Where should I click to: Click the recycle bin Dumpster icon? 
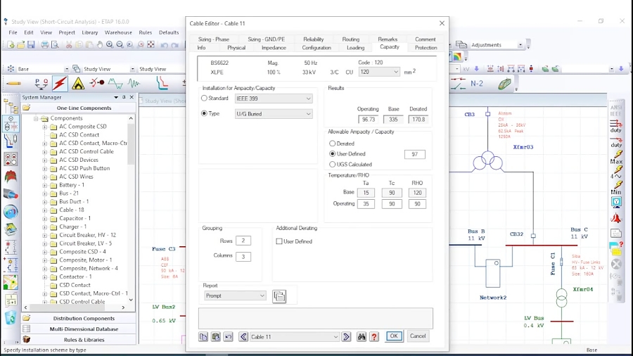click(11, 317)
